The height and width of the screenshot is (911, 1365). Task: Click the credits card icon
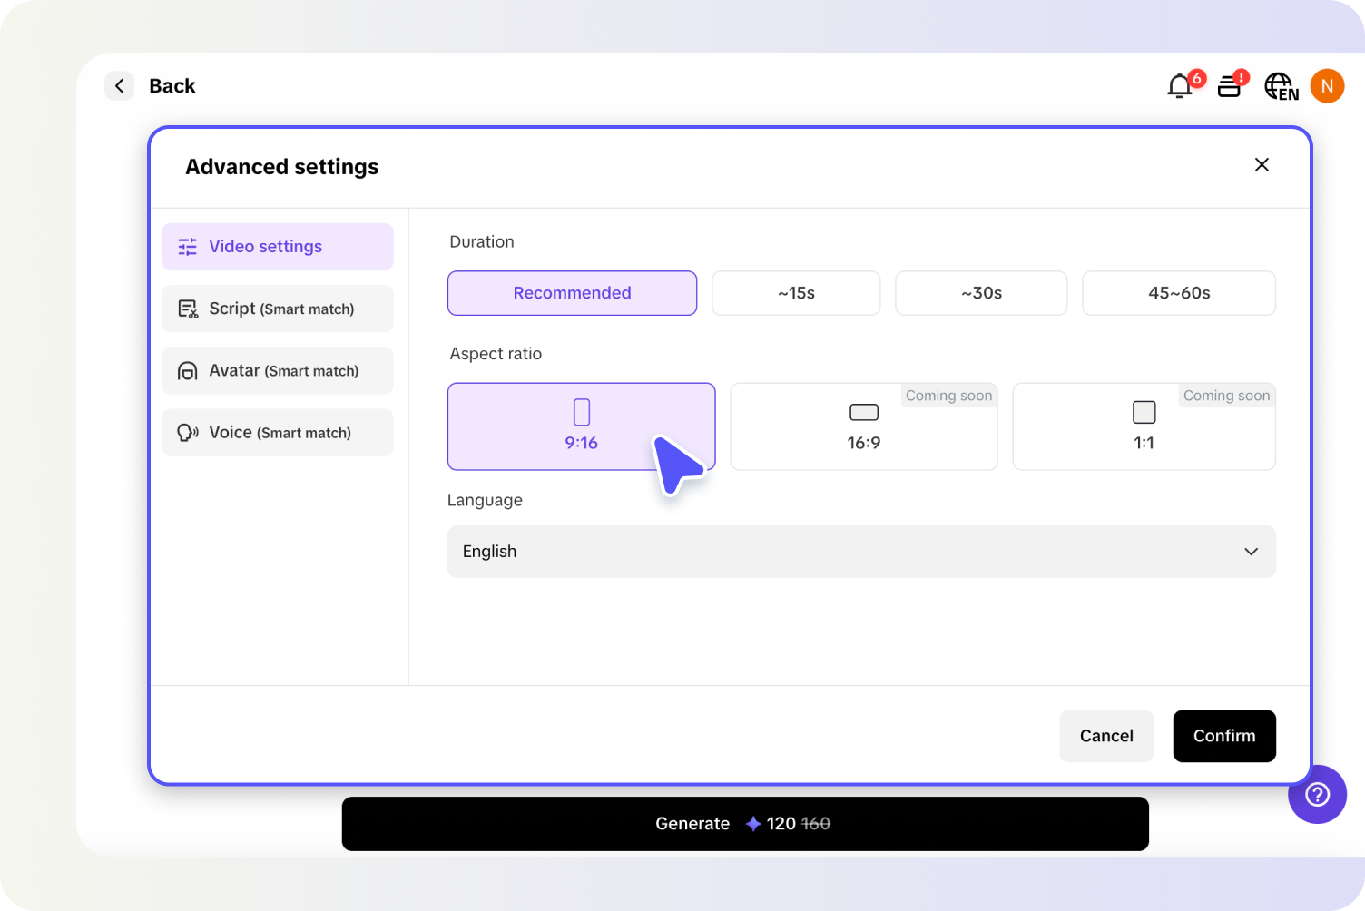(1230, 86)
